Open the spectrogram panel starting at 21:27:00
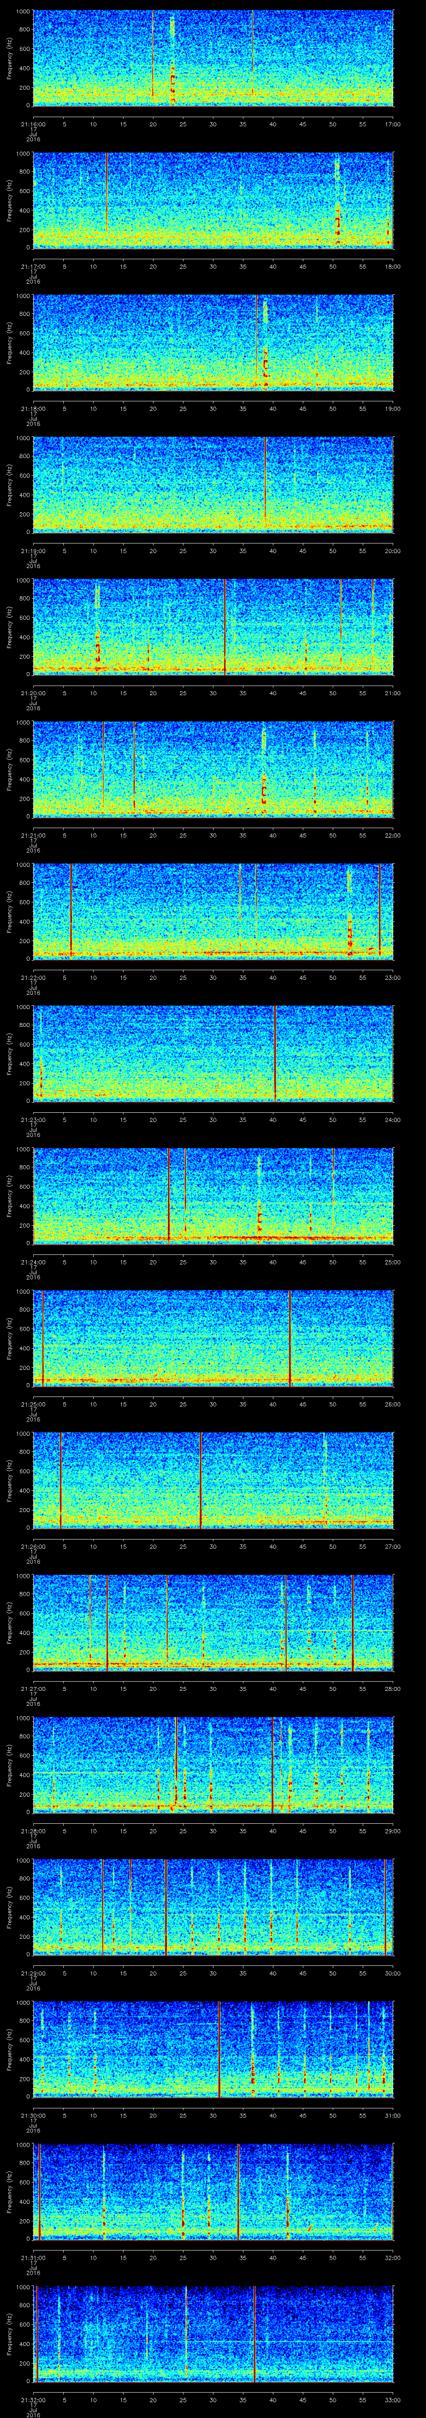 pos(213,1622)
